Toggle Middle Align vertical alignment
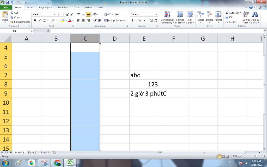This screenshot has height=167, width=267. [83, 15]
